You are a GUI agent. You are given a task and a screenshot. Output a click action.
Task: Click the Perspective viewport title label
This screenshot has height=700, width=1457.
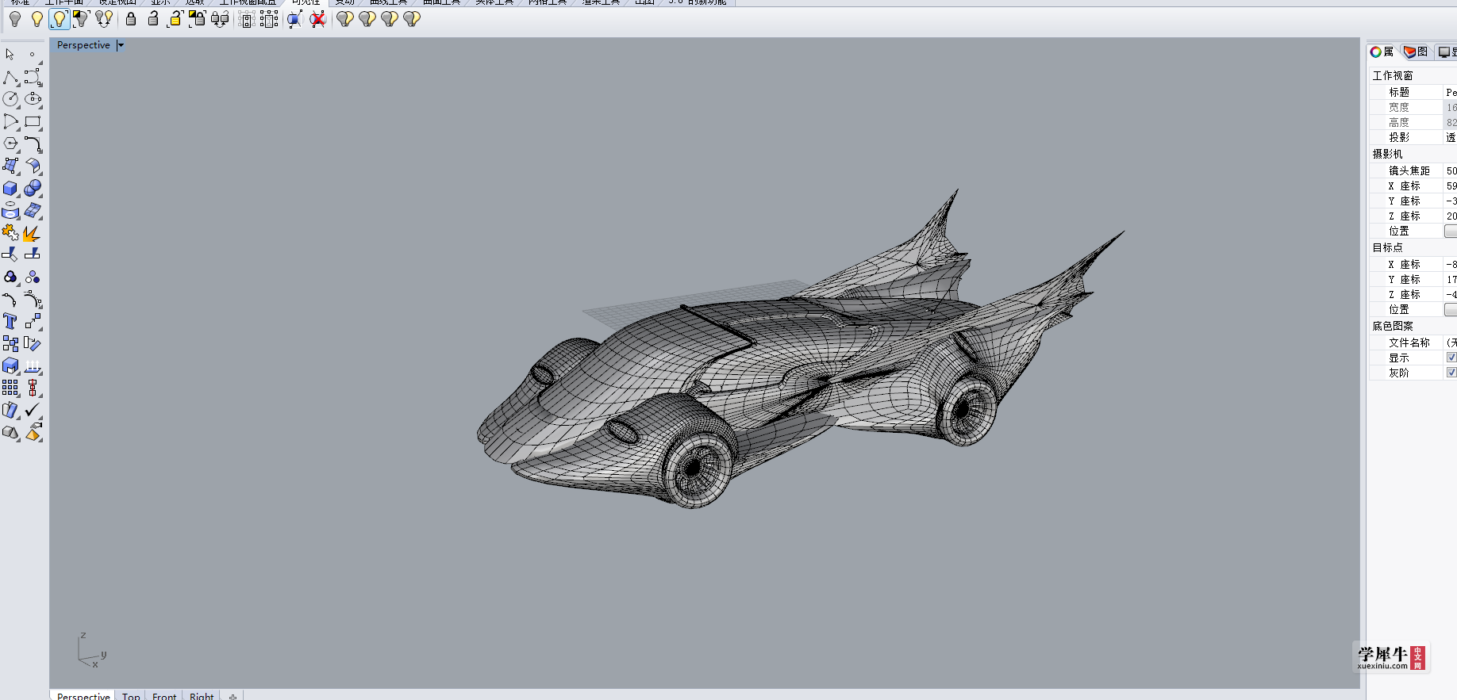(x=83, y=45)
